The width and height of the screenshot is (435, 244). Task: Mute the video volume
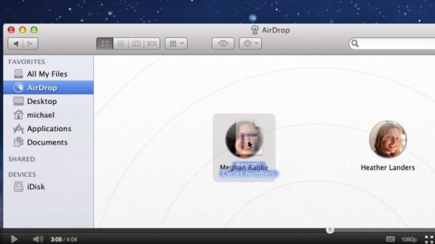tap(38, 239)
